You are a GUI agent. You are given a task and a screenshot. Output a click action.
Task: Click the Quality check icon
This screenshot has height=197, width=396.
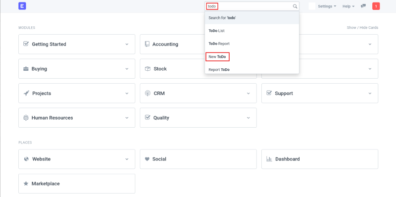click(148, 117)
